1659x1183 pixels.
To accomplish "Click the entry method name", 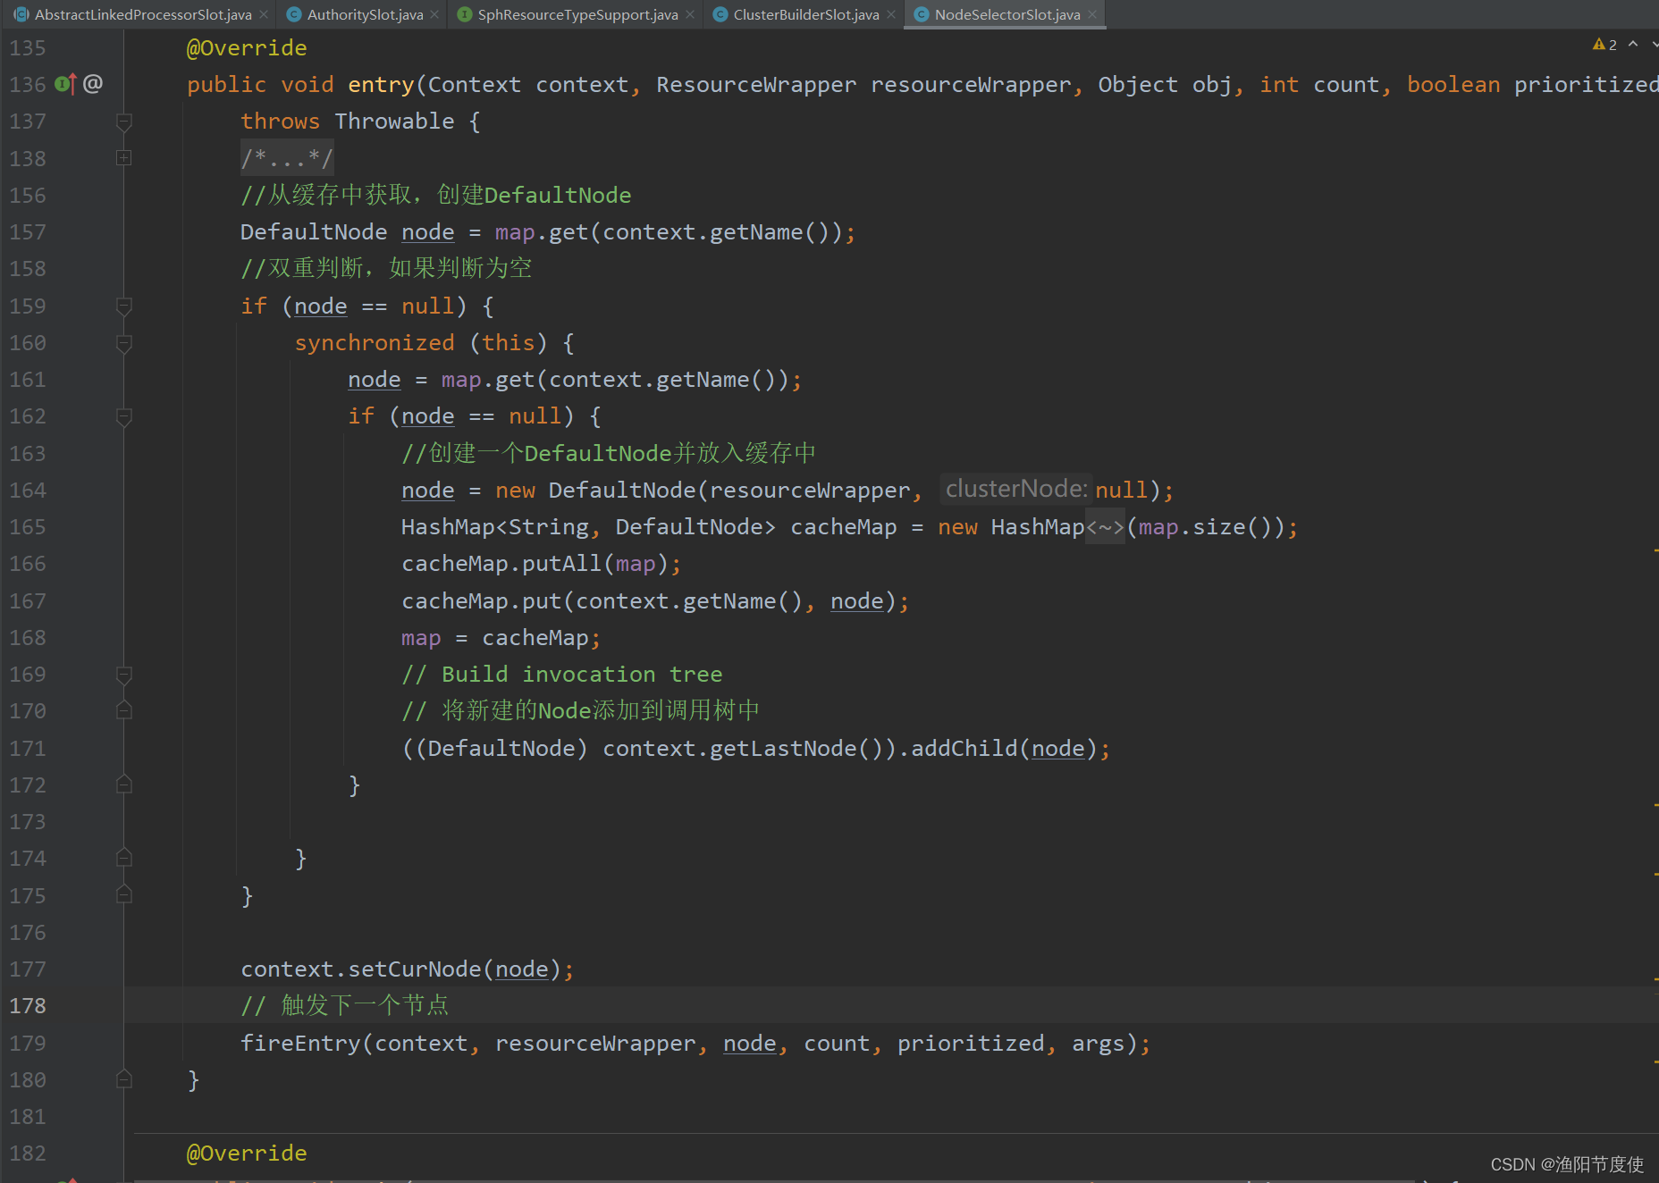I will tap(381, 85).
